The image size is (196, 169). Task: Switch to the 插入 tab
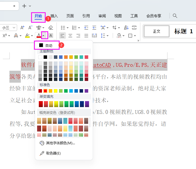tap(54, 16)
